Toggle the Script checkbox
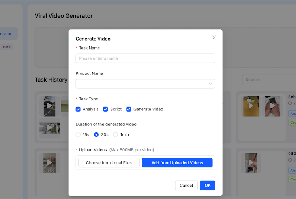The width and height of the screenshot is (296, 199). 105,109
